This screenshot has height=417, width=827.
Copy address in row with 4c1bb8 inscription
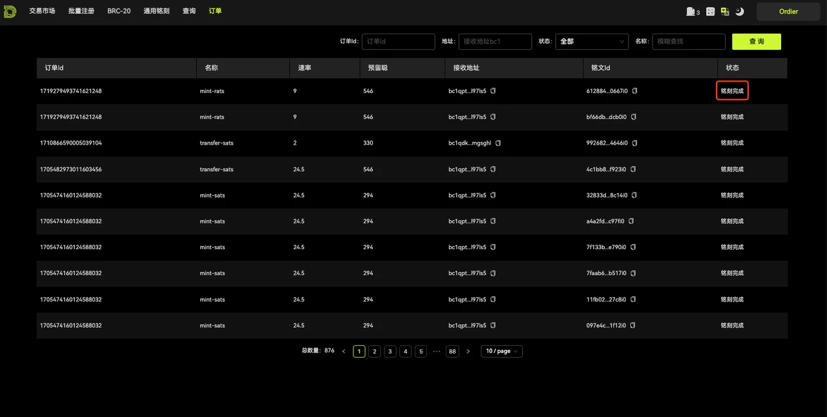point(493,169)
